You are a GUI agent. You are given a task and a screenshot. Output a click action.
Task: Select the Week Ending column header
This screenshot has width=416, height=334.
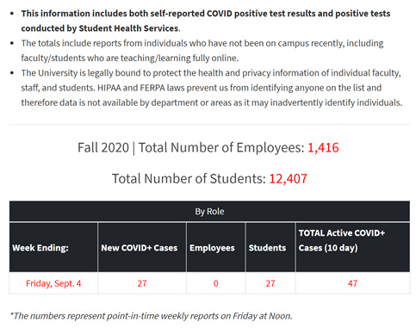click(53, 248)
